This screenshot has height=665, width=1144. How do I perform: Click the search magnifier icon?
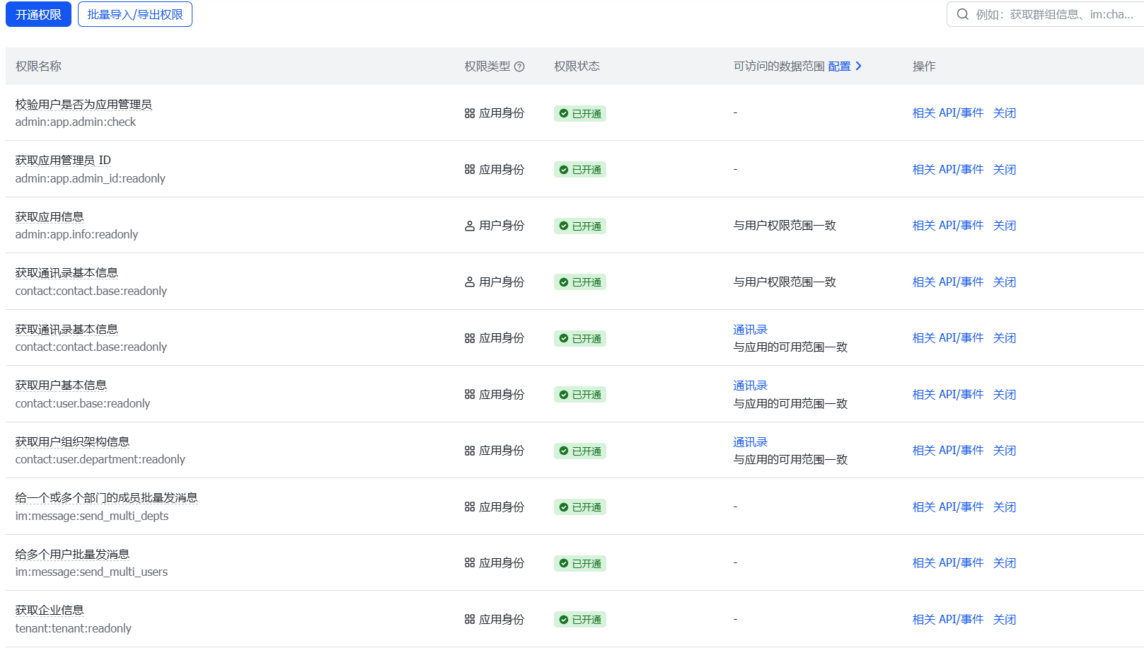pyautogui.click(x=962, y=14)
